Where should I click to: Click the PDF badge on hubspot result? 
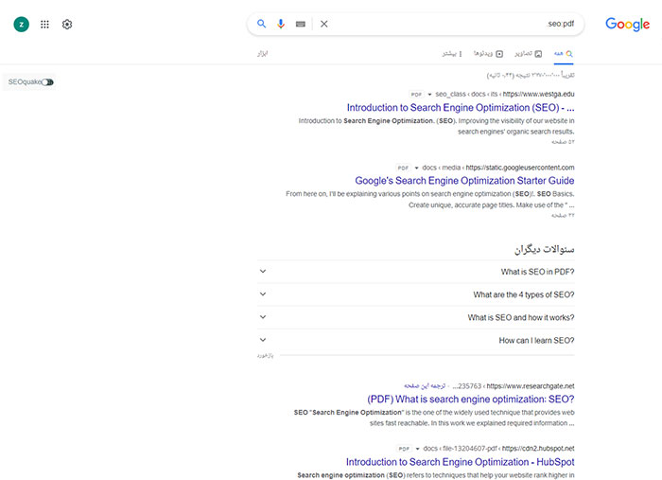(404, 449)
